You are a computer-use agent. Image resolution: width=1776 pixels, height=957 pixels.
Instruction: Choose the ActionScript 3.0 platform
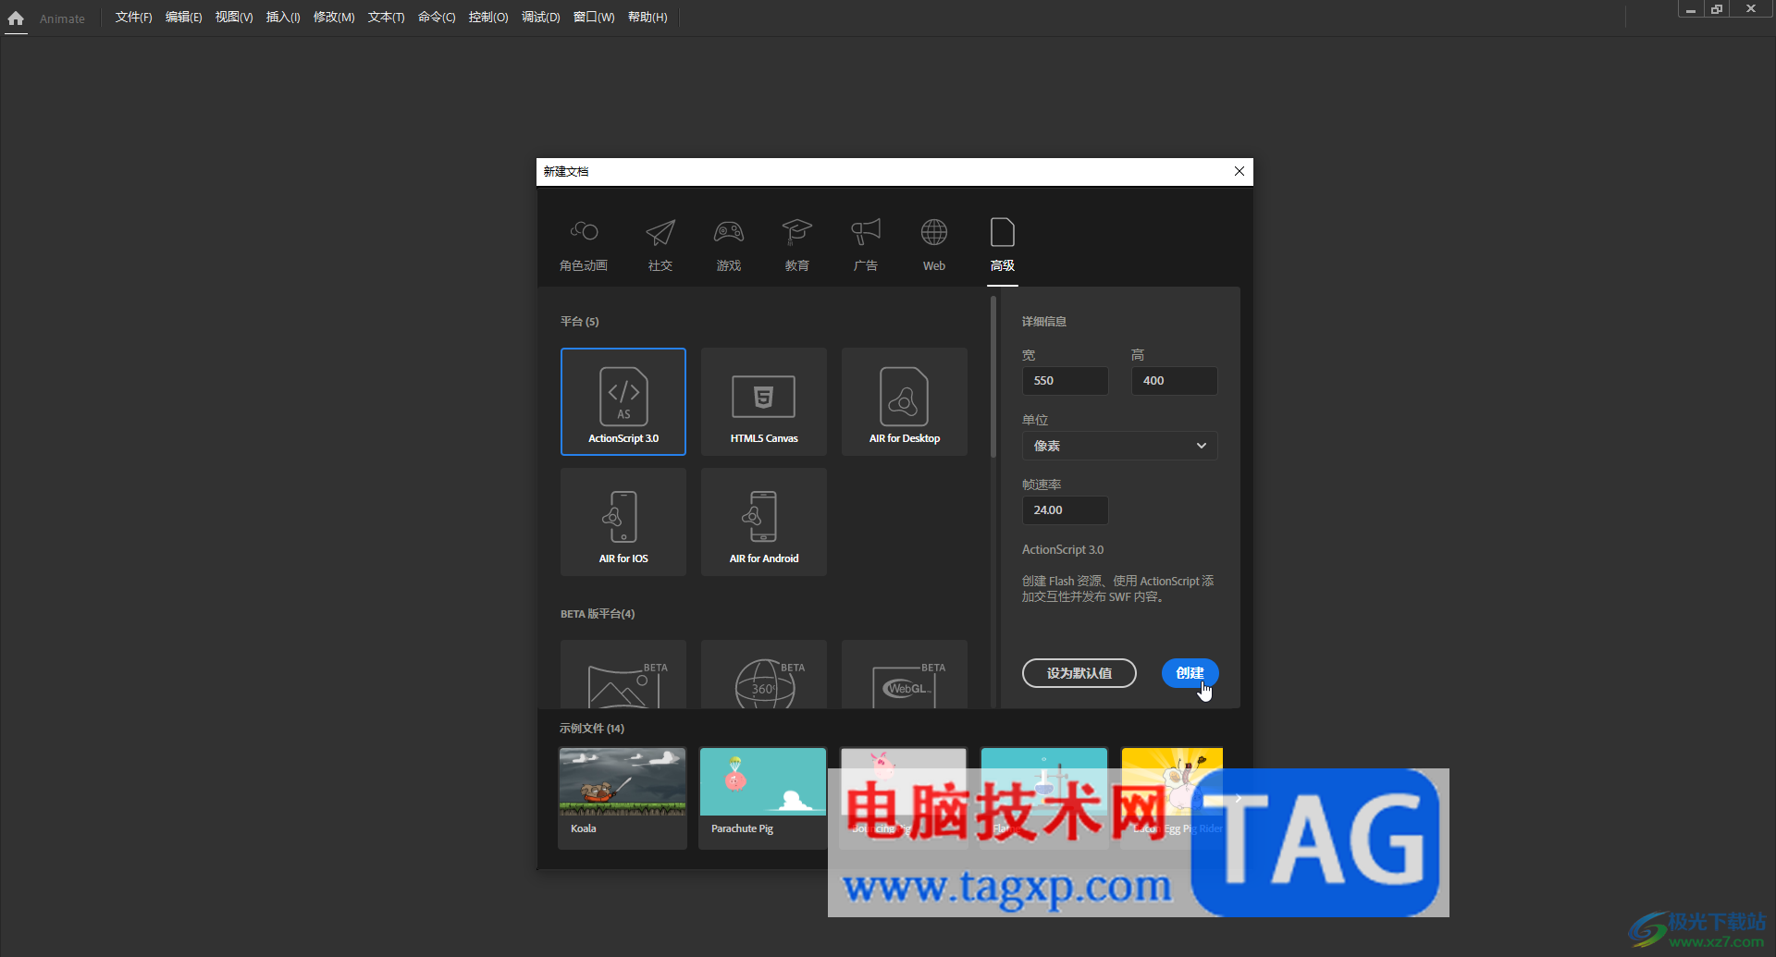click(x=623, y=401)
